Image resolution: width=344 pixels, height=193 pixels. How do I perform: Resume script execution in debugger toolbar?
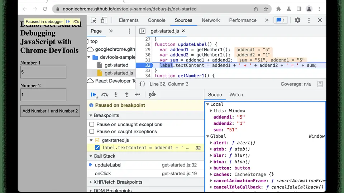[94, 95]
